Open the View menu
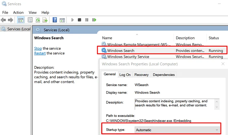Image resolution: width=228 pixels, height=135 pixels. click(33, 12)
